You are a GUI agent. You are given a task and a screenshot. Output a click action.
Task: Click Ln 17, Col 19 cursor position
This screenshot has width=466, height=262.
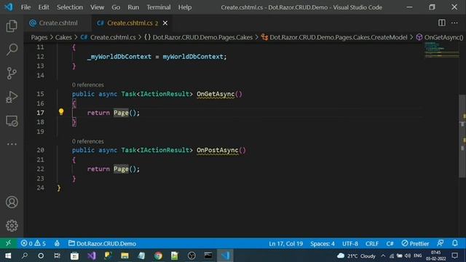click(285, 244)
